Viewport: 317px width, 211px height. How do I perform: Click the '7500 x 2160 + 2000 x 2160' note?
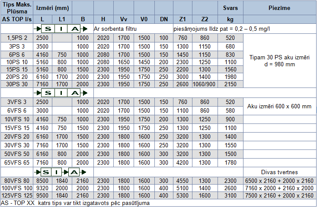point(279,195)
